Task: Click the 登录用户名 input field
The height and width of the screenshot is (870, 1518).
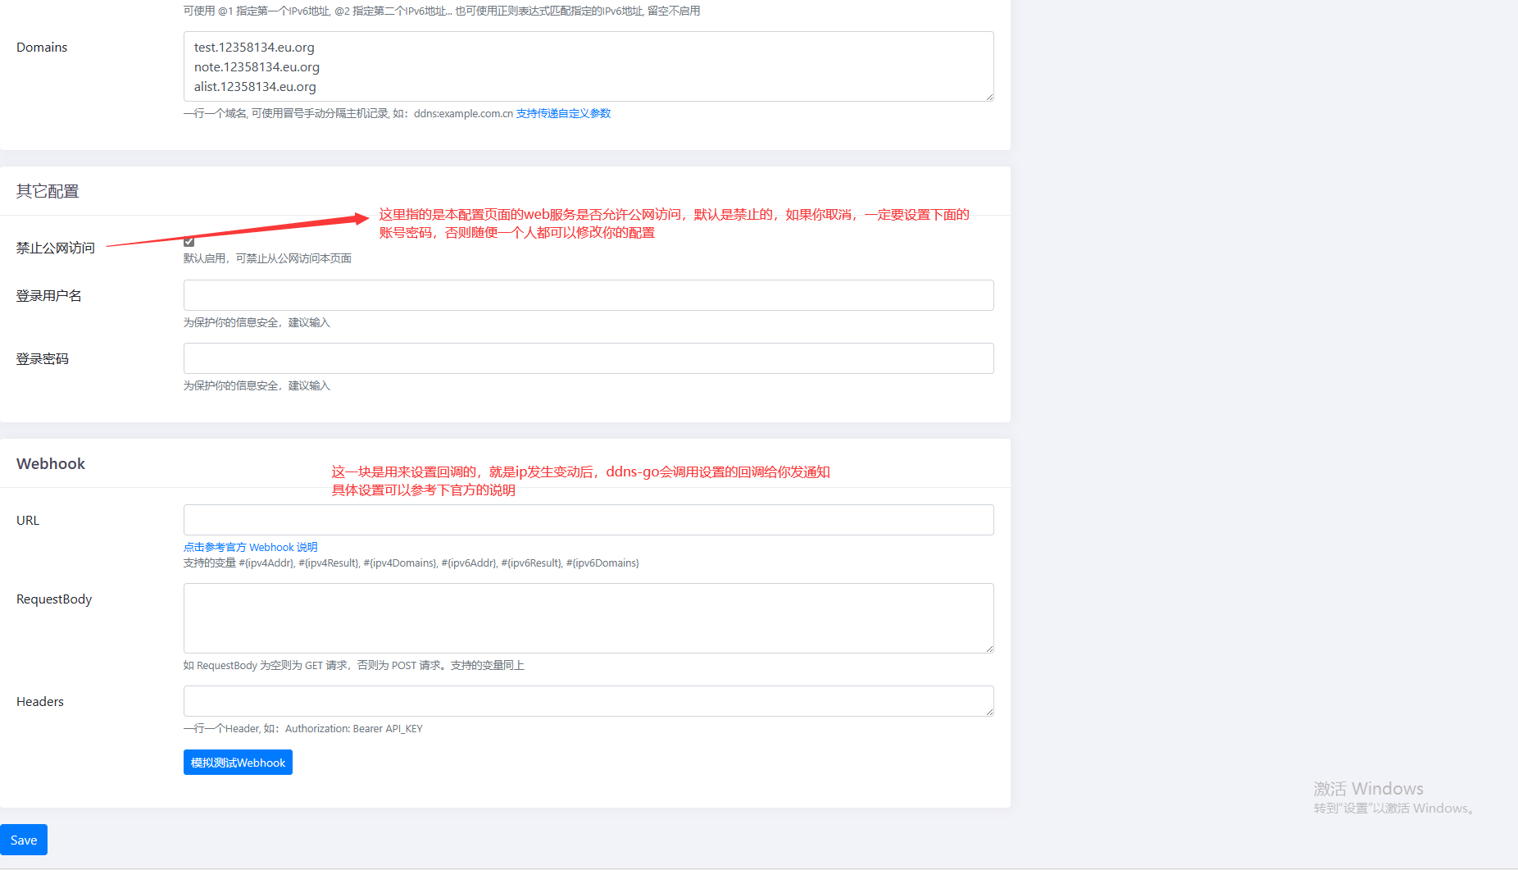Action: [x=588, y=295]
